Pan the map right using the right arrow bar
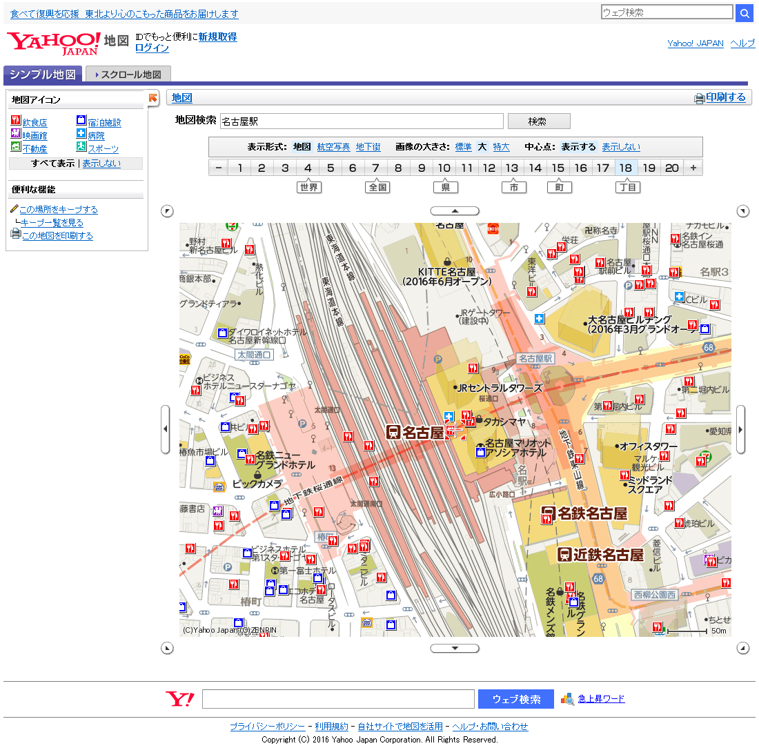759x748 pixels. point(740,429)
